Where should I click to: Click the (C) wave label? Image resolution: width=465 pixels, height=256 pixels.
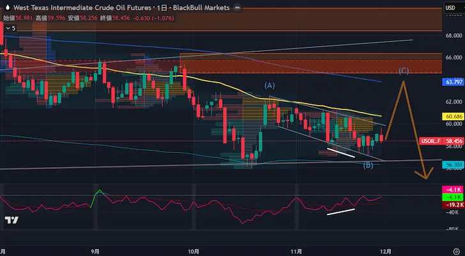click(x=403, y=70)
